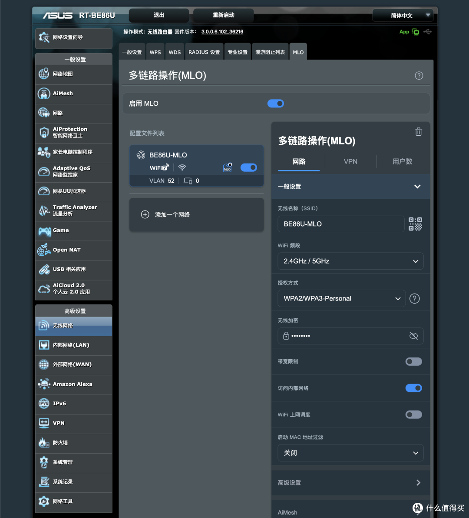Click the MLO page help question icon

tap(419, 76)
